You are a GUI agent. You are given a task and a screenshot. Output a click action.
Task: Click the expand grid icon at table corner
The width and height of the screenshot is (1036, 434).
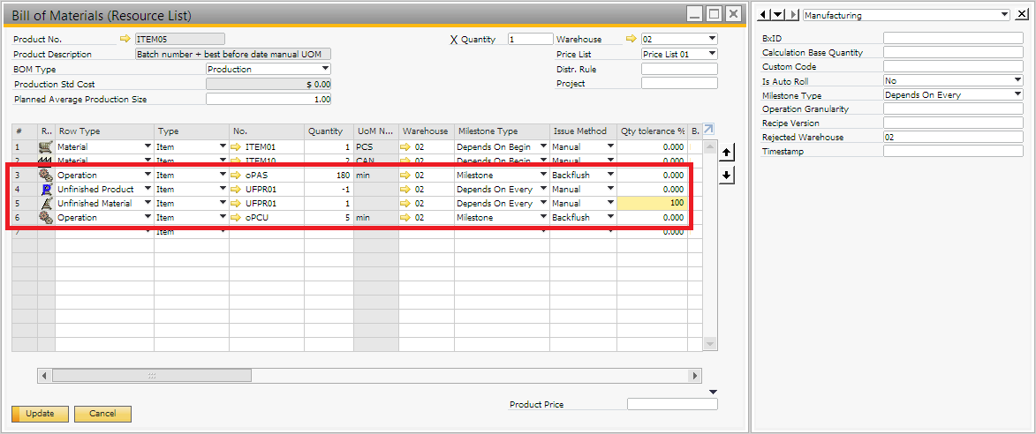coord(709,131)
